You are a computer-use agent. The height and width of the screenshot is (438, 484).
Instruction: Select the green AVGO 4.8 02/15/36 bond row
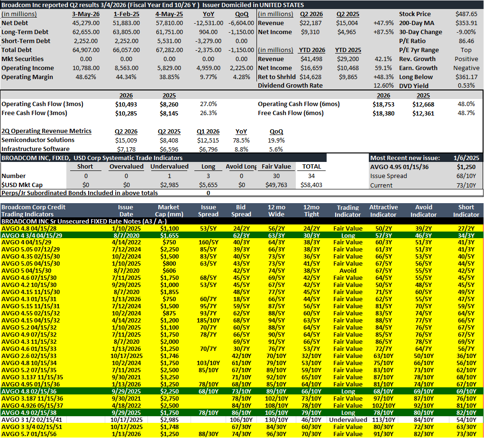pyautogui.click(x=242, y=392)
